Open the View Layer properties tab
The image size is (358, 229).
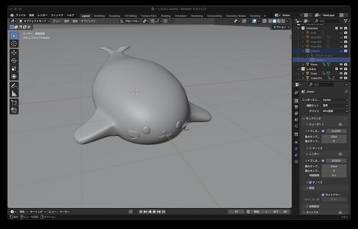(296, 113)
